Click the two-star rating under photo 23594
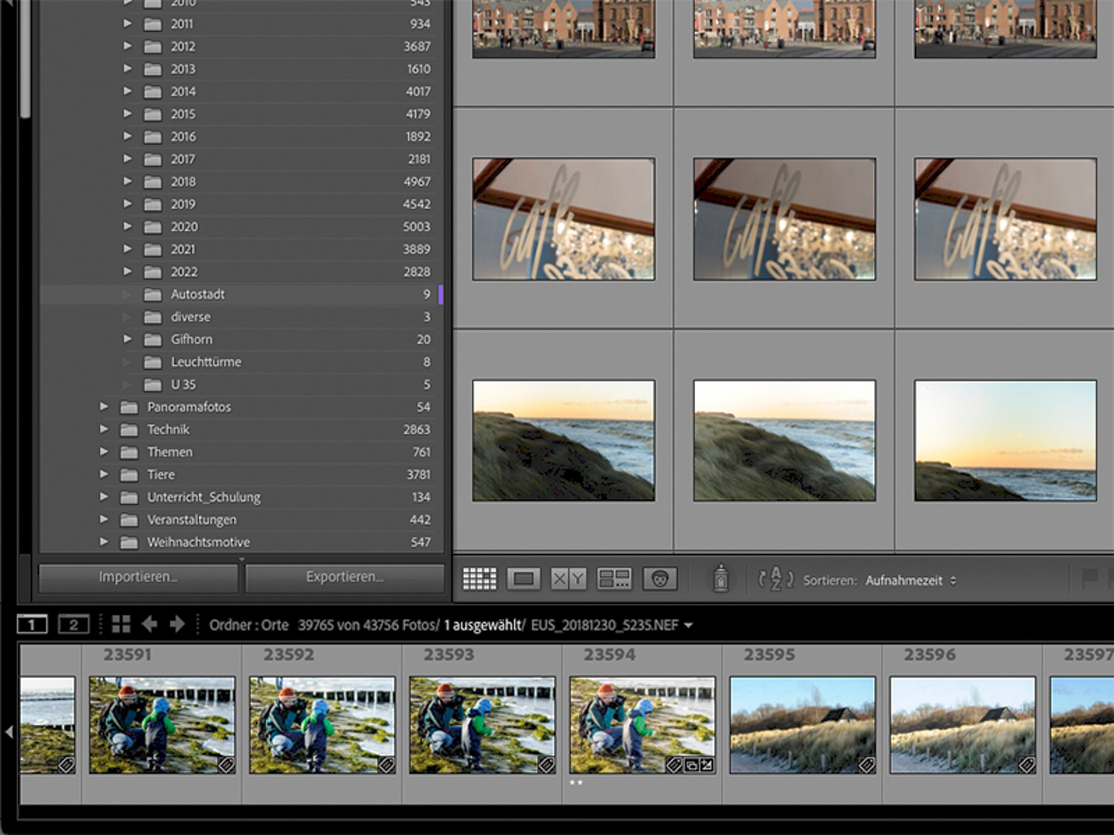The width and height of the screenshot is (1114, 835). (x=576, y=783)
